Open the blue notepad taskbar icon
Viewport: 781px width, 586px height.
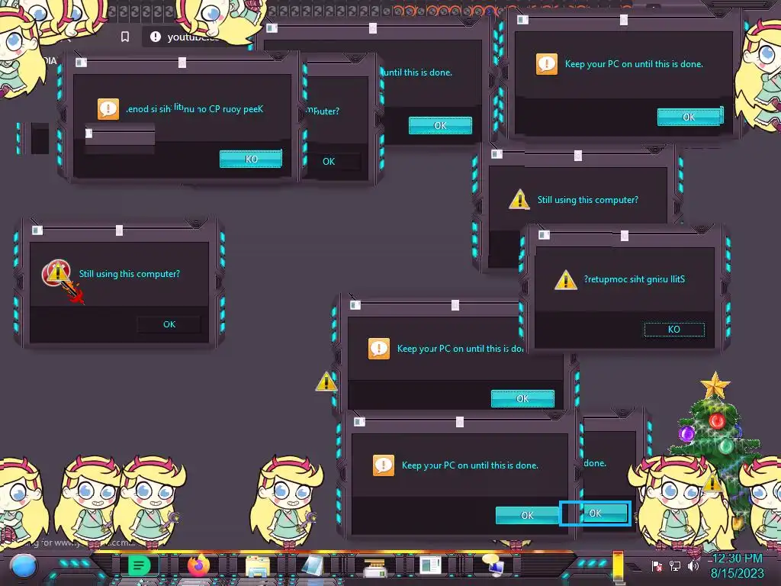click(313, 566)
